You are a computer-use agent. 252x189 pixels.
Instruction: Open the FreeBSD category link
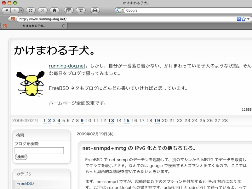point(25,183)
